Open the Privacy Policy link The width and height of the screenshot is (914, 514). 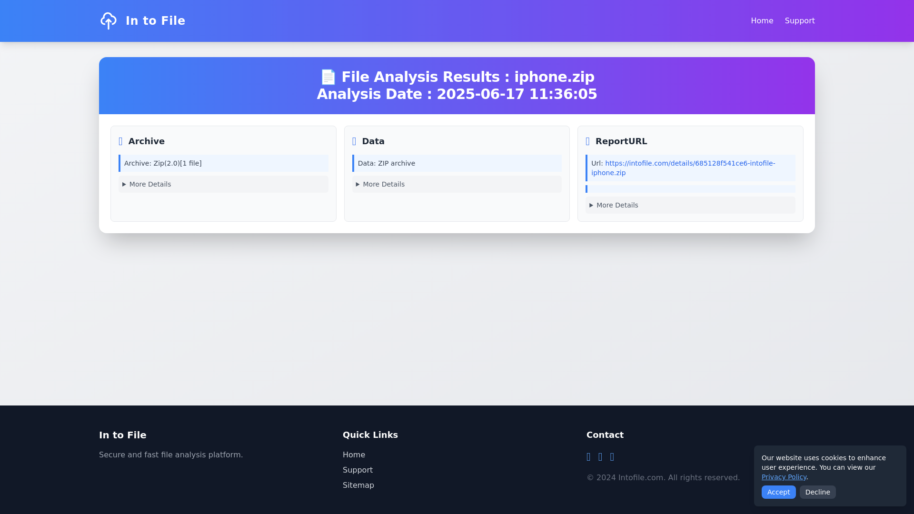[x=784, y=477]
